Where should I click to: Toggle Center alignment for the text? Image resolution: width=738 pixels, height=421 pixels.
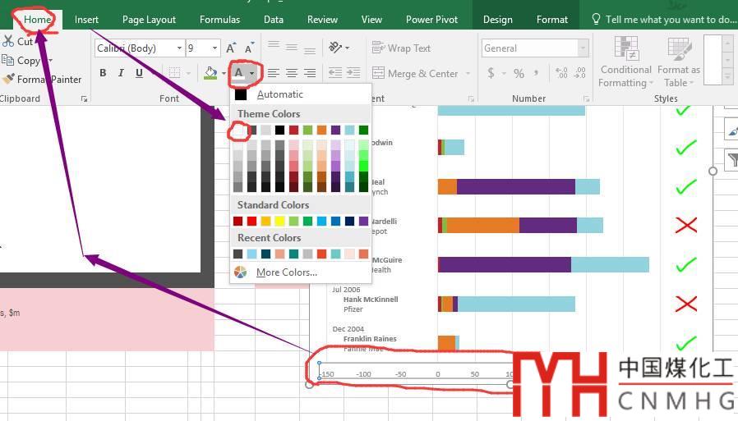tap(291, 73)
